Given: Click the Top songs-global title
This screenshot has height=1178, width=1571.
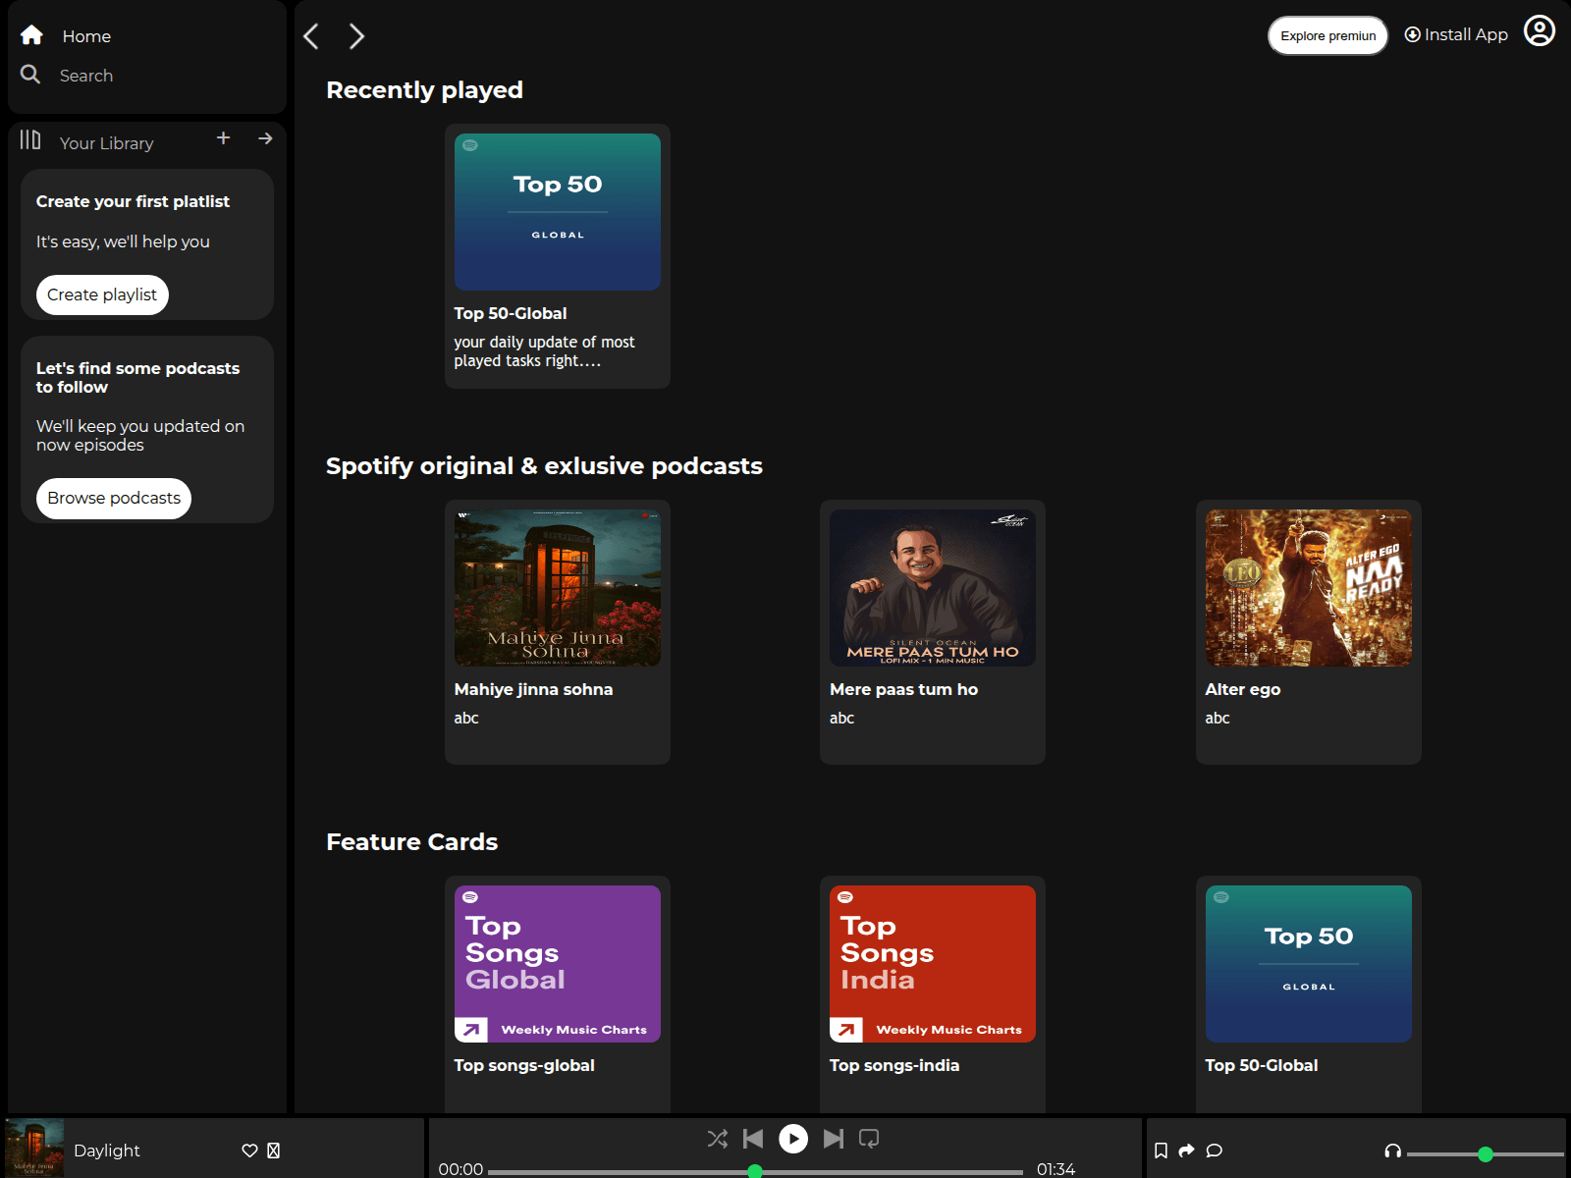Looking at the screenshot, I should tap(524, 1065).
